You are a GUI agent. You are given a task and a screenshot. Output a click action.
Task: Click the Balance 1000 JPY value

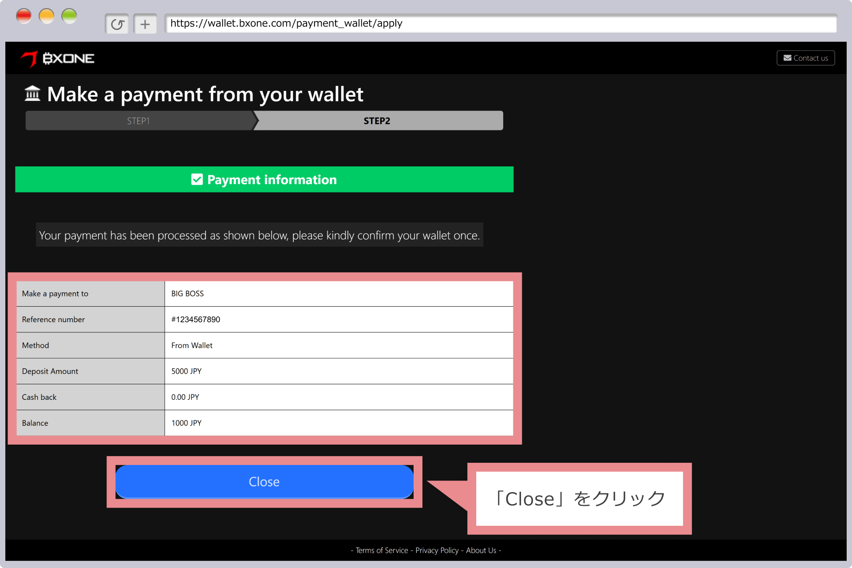coord(186,423)
